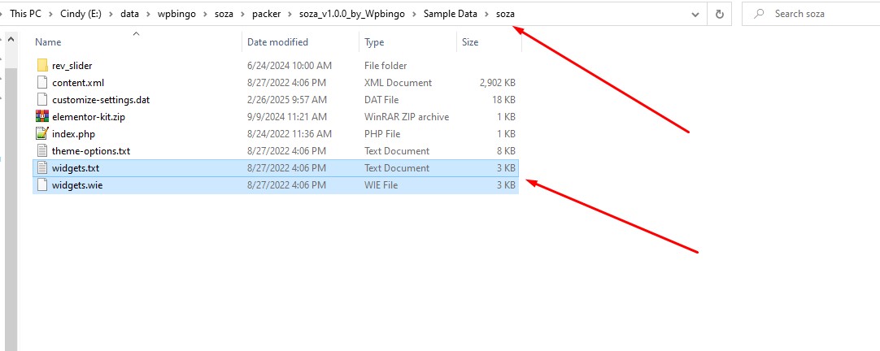Sort files by Date modified column
Image resolution: width=880 pixels, height=351 pixels.
(278, 42)
